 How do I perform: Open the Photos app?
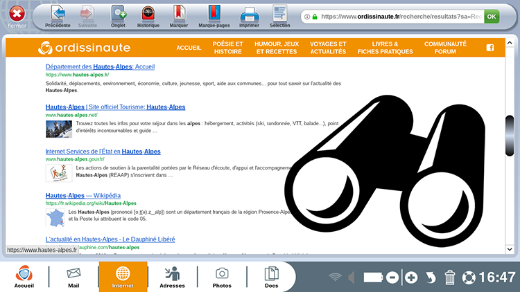click(222, 277)
